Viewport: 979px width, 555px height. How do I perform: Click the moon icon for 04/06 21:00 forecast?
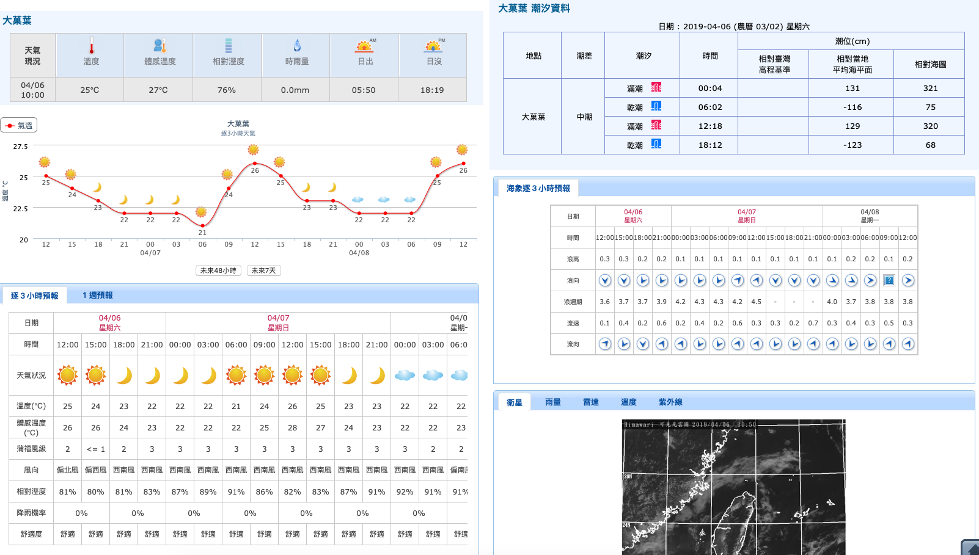152,375
